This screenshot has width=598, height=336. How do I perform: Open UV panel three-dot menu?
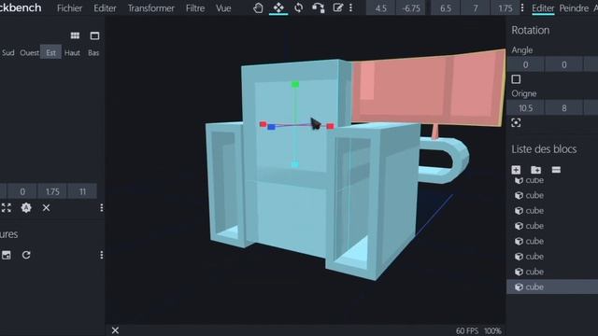102,207
